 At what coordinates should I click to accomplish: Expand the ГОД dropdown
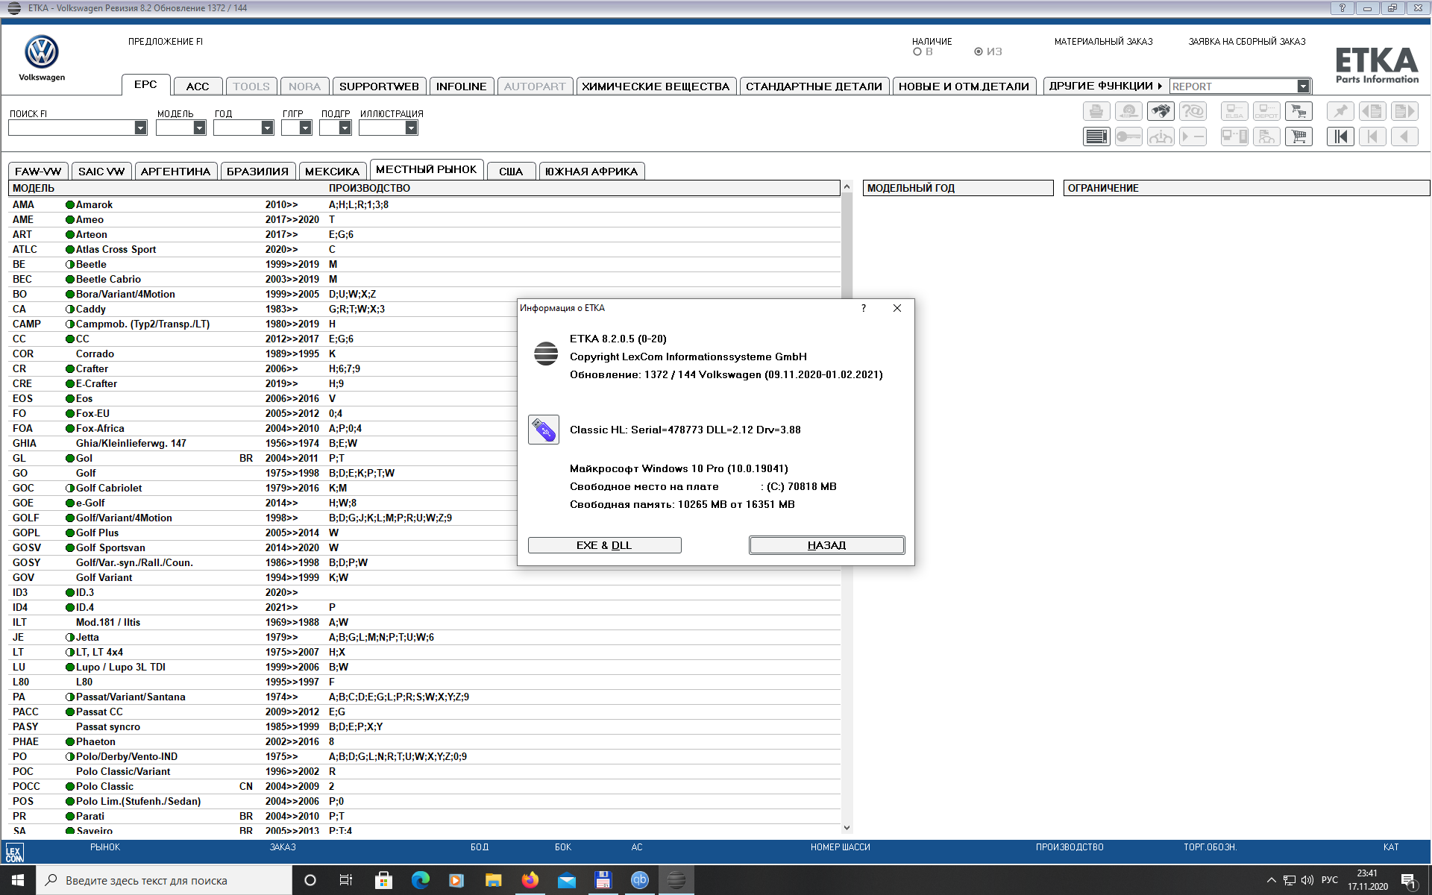[267, 128]
